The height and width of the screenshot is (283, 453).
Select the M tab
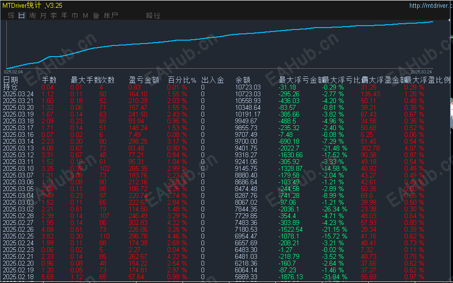86,15
